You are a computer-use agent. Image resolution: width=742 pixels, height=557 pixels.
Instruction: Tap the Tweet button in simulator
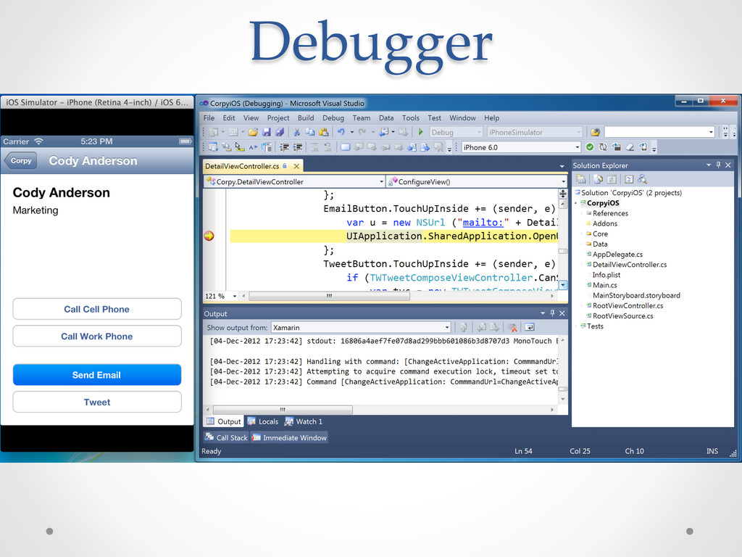click(x=97, y=402)
